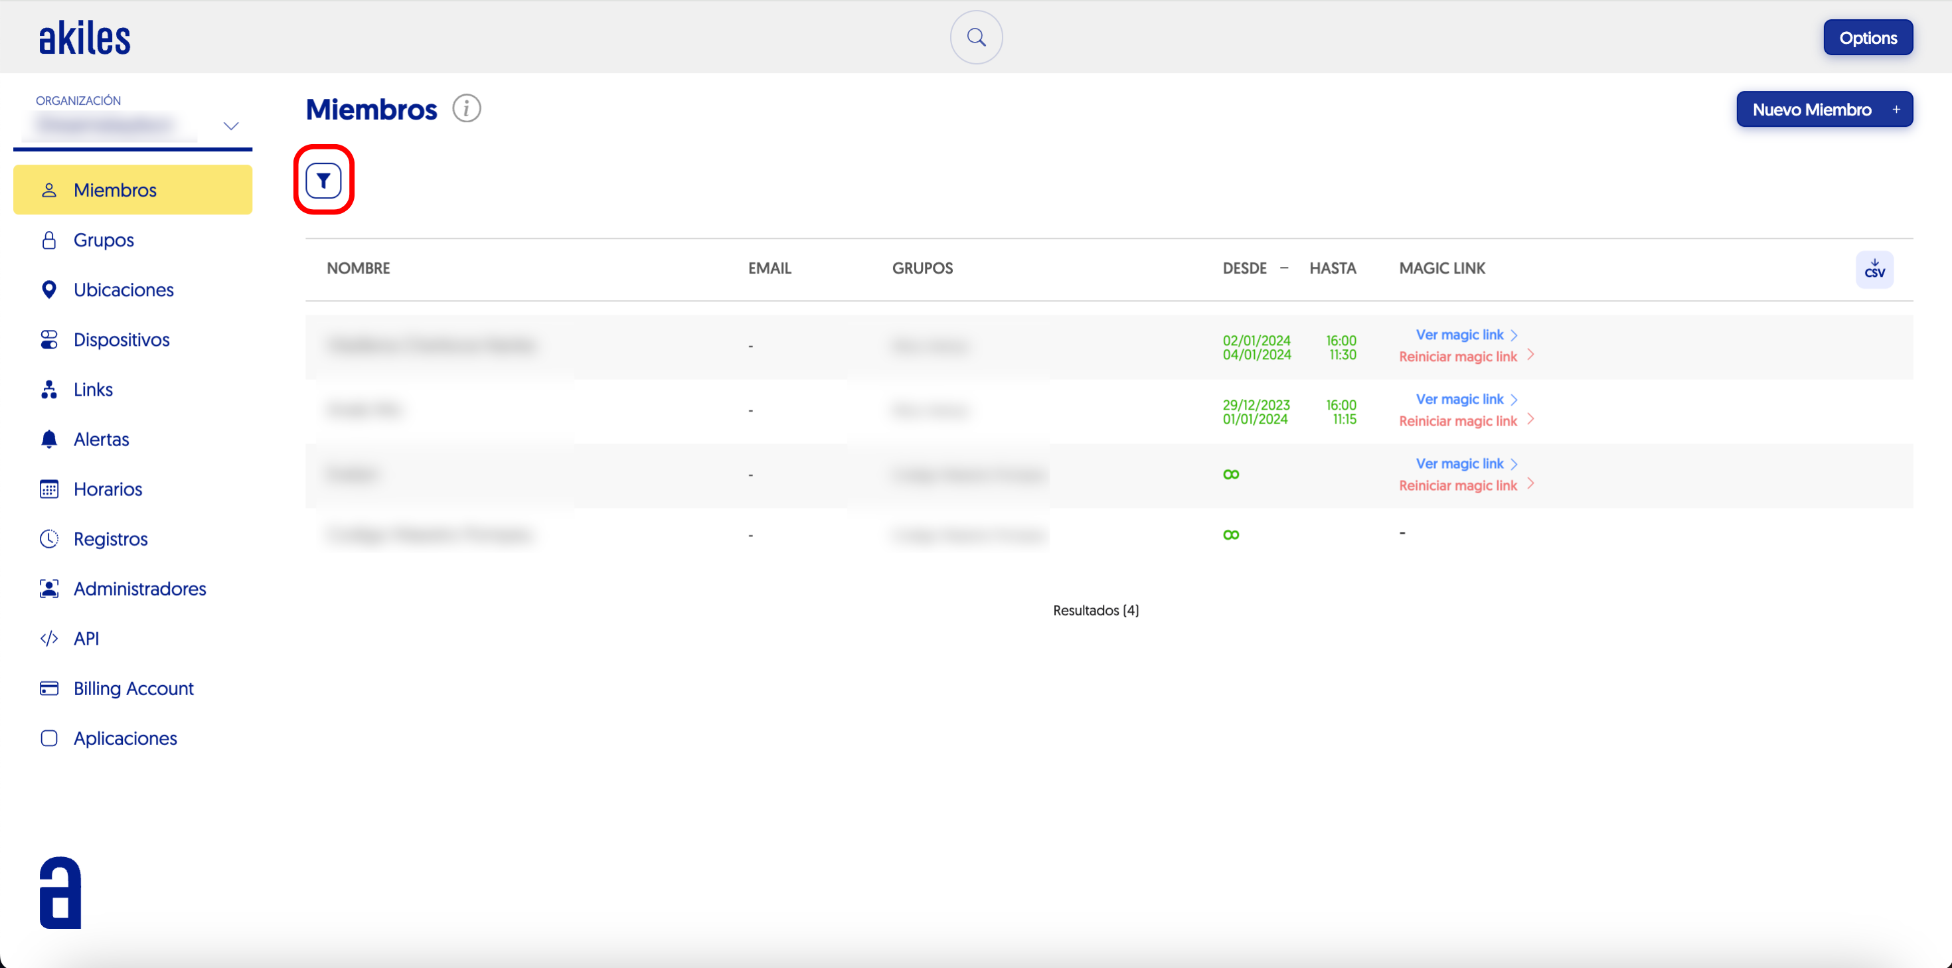1952x968 pixels.
Task: Click the akiles logo in header
Action: tap(85, 38)
